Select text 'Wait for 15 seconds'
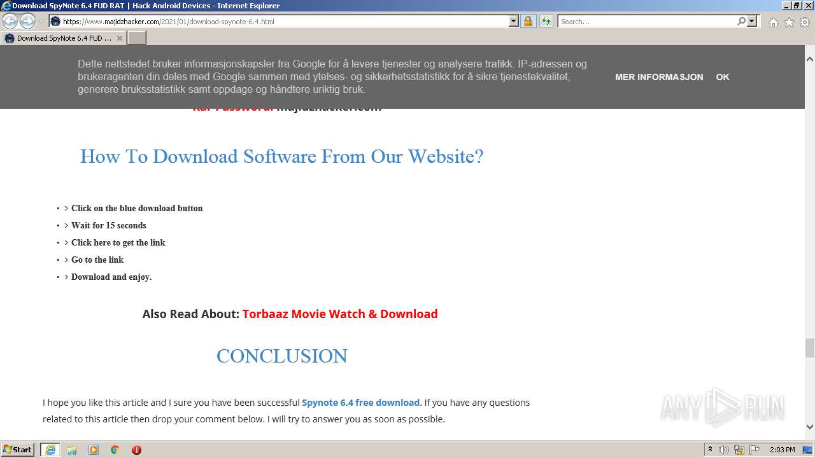Screen dimensions: 815x458 (x=109, y=225)
